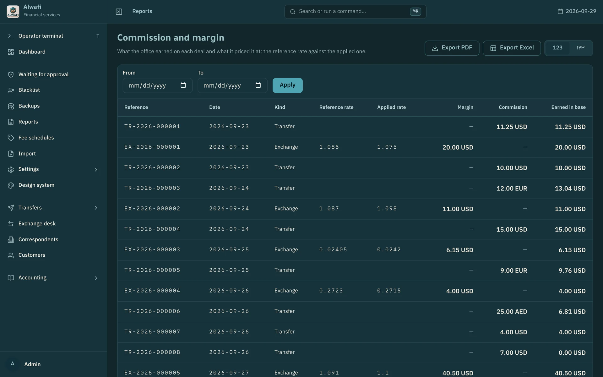Screen dimensions: 603x377
Task: Click the Import file icon
Action: pos(11,154)
